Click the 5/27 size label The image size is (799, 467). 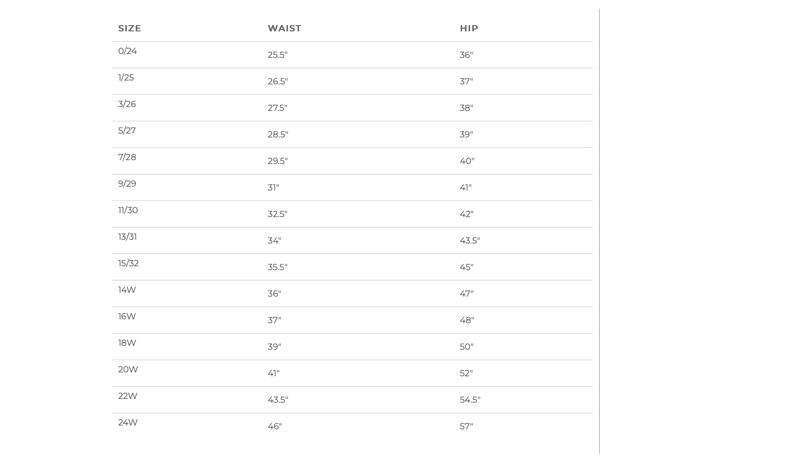[127, 131]
